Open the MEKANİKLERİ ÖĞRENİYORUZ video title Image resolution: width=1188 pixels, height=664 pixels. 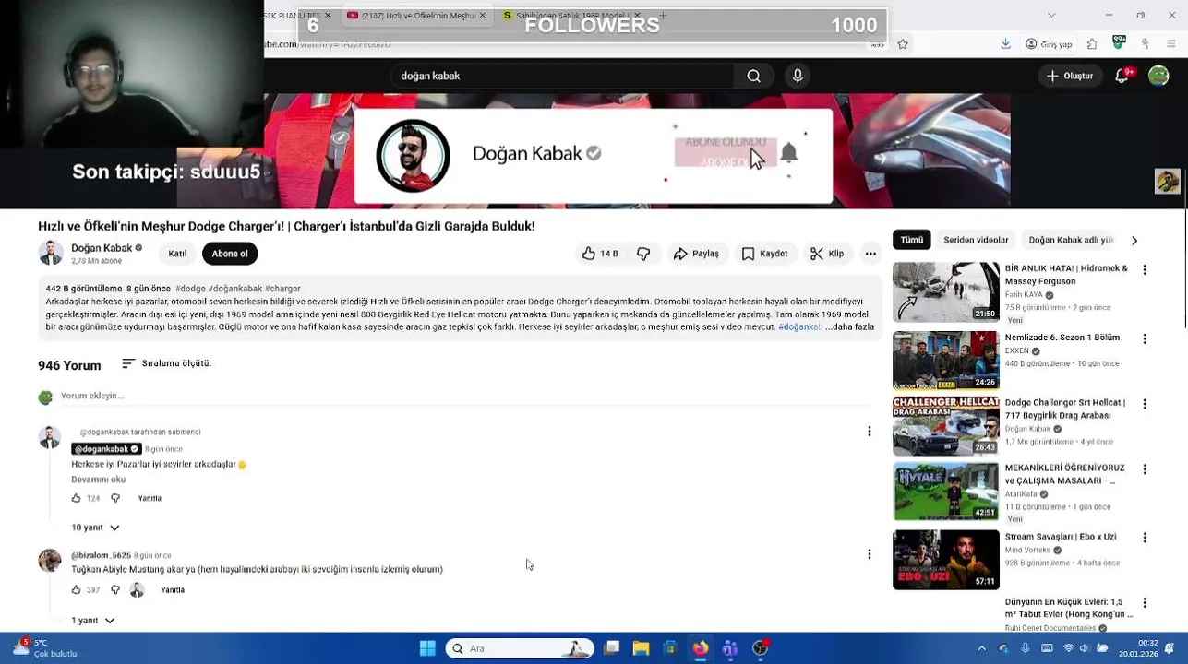point(1064,474)
